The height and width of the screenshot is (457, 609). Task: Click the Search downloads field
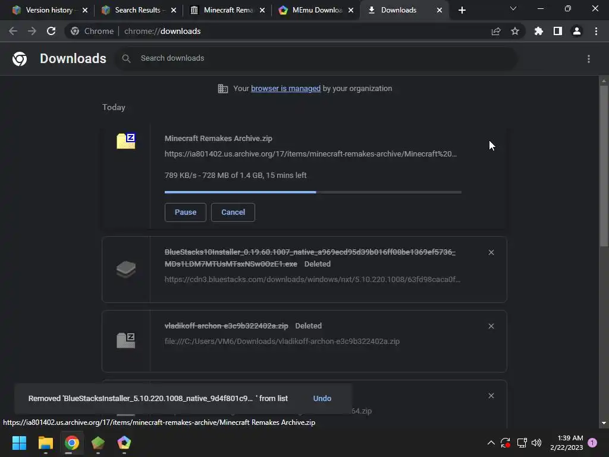click(x=315, y=58)
